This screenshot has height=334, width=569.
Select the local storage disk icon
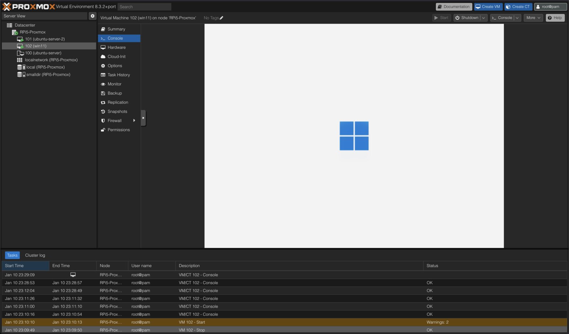(21, 67)
